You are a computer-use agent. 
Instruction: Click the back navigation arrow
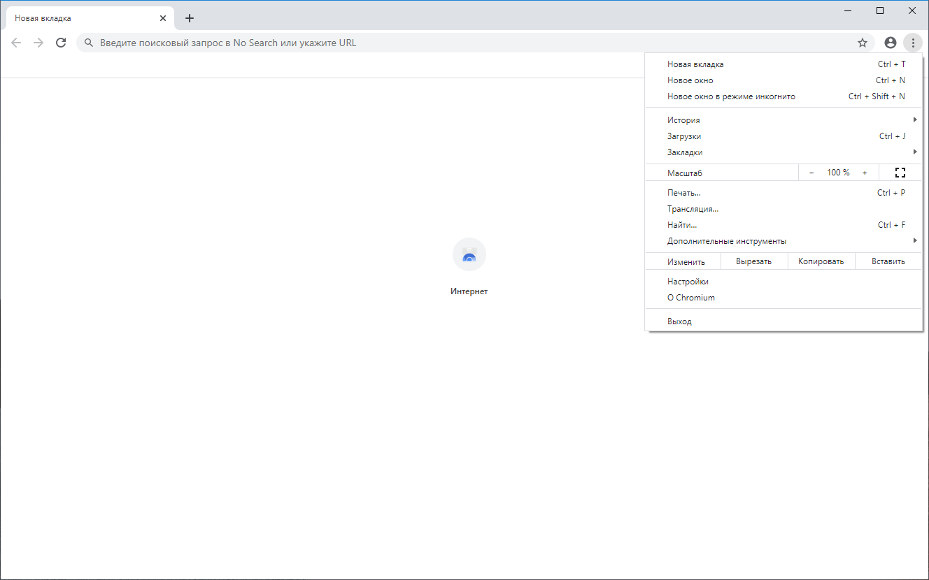click(16, 43)
